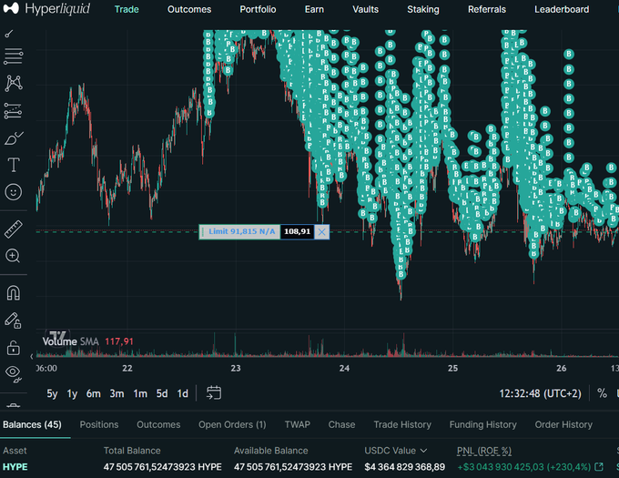Select the ruler measure tool
The width and height of the screenshot is (619, 478).
click(x=13, y=229)
